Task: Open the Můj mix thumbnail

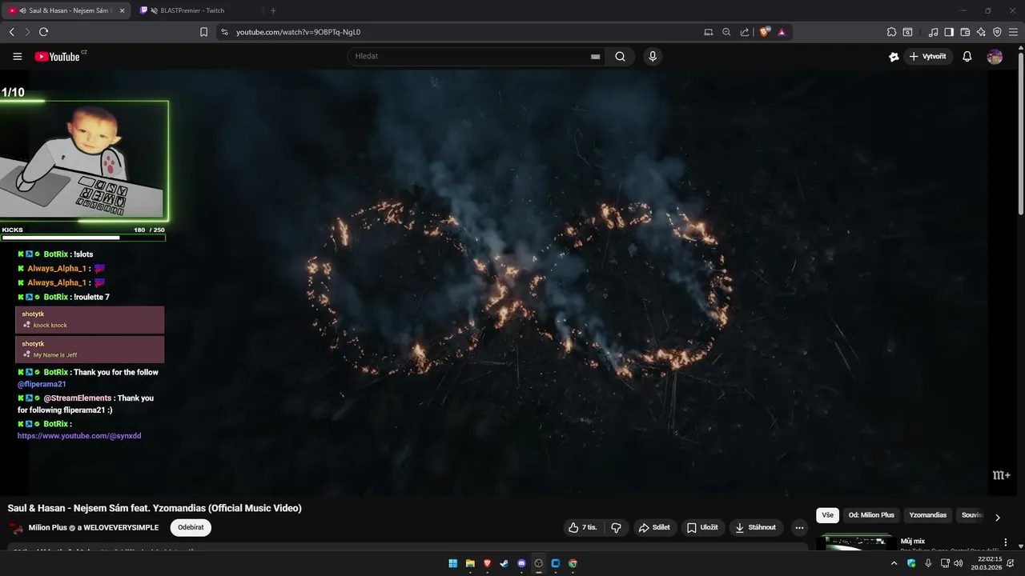Action: [856, 542]
